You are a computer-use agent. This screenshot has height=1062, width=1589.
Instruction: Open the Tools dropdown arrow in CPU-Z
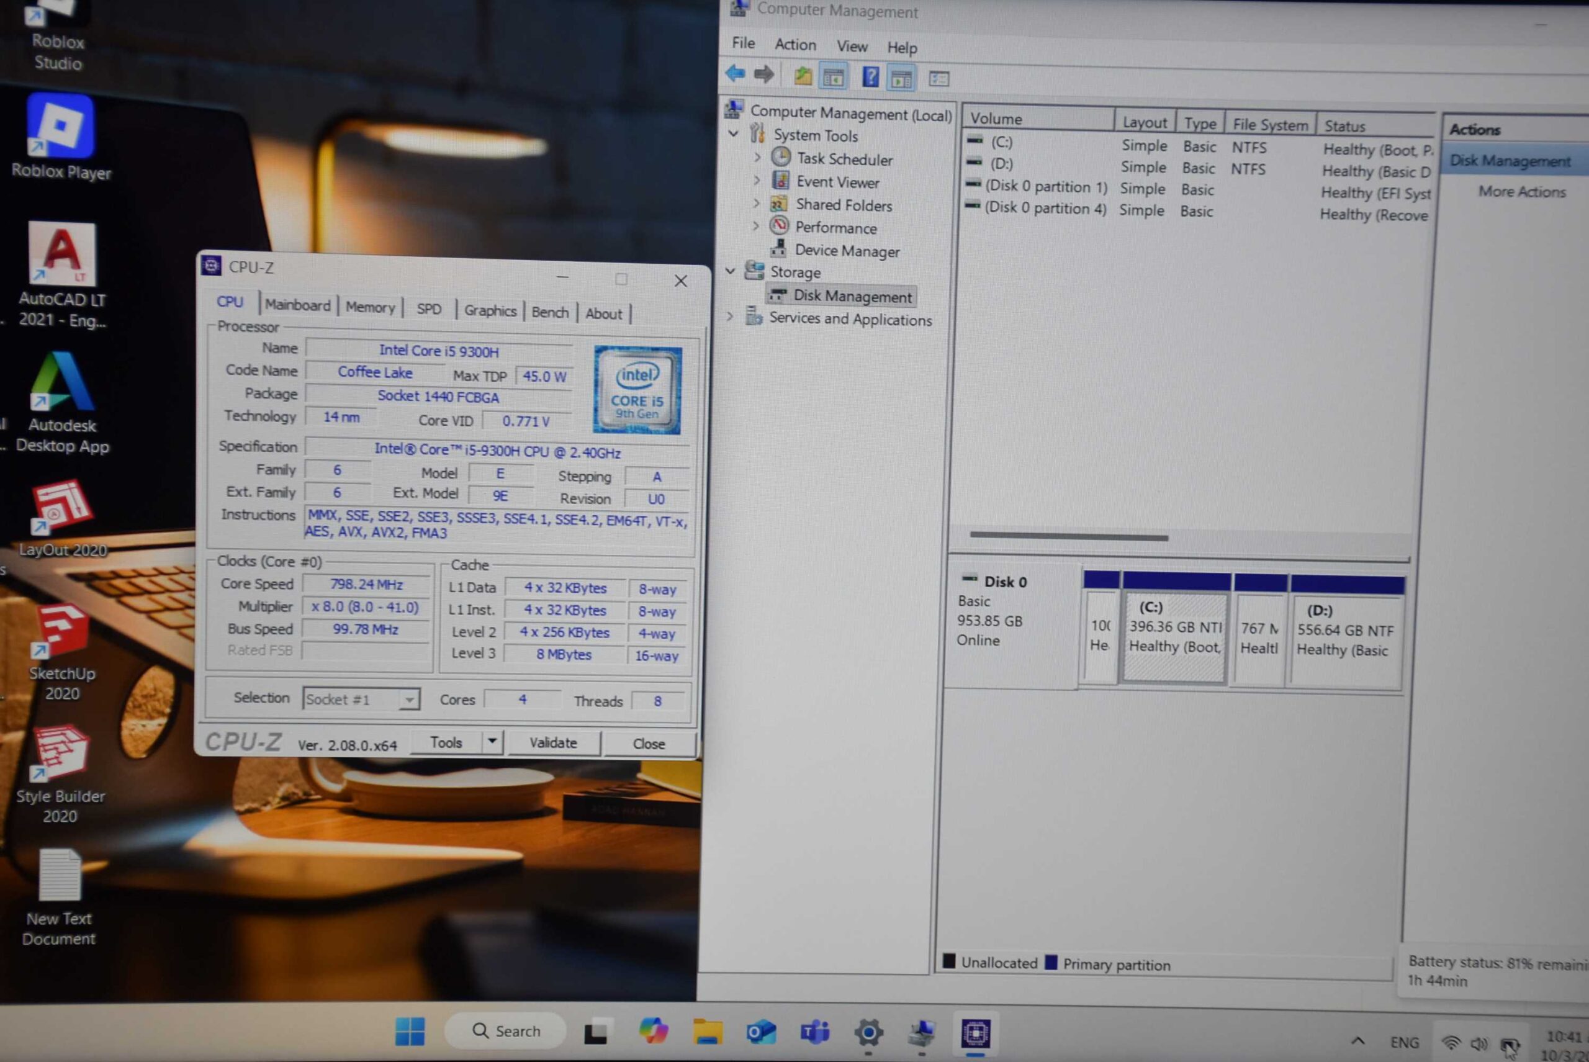pos(492,742)
